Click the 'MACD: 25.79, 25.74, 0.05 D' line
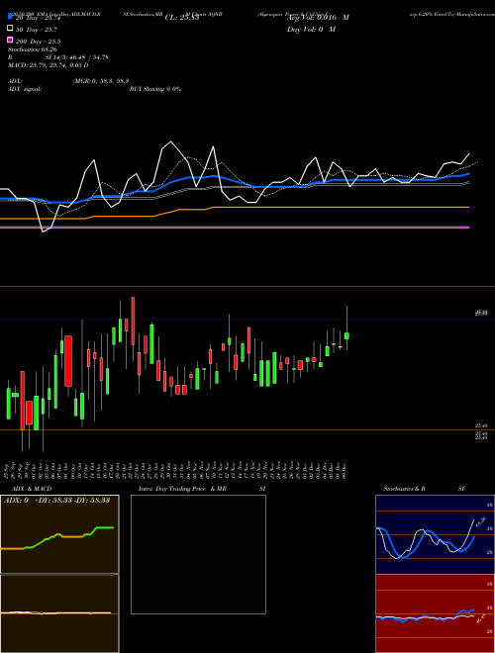The image size is (495, 653). point(49,65)
